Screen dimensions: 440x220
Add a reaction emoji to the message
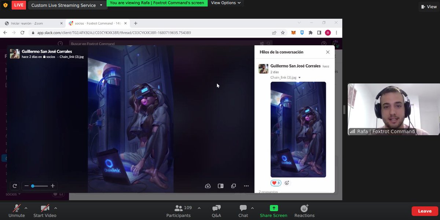(x=287, y=183)
